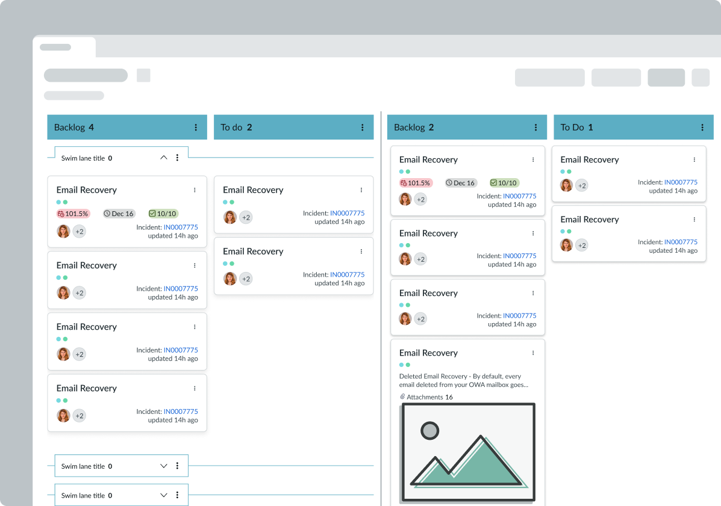
Task: Open the top swim lane's kebab menu
Action: pos(177,158)
